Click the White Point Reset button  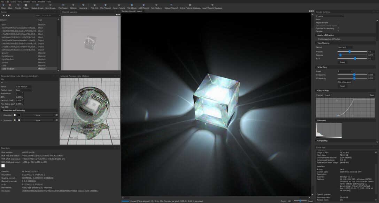click(342, 86)
